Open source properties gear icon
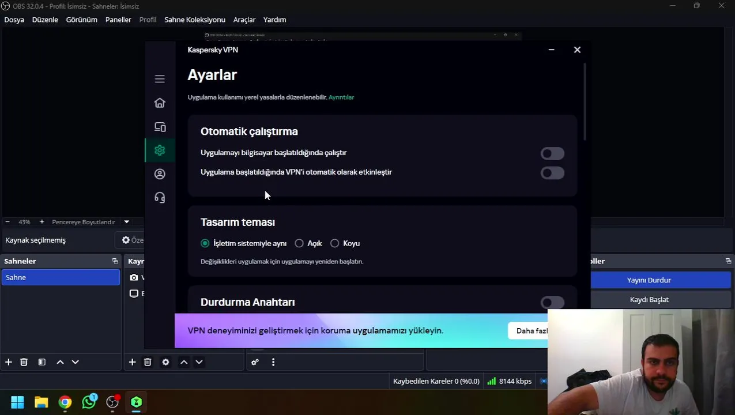Viewport: 735px width, 415px height. coord(165,362)
